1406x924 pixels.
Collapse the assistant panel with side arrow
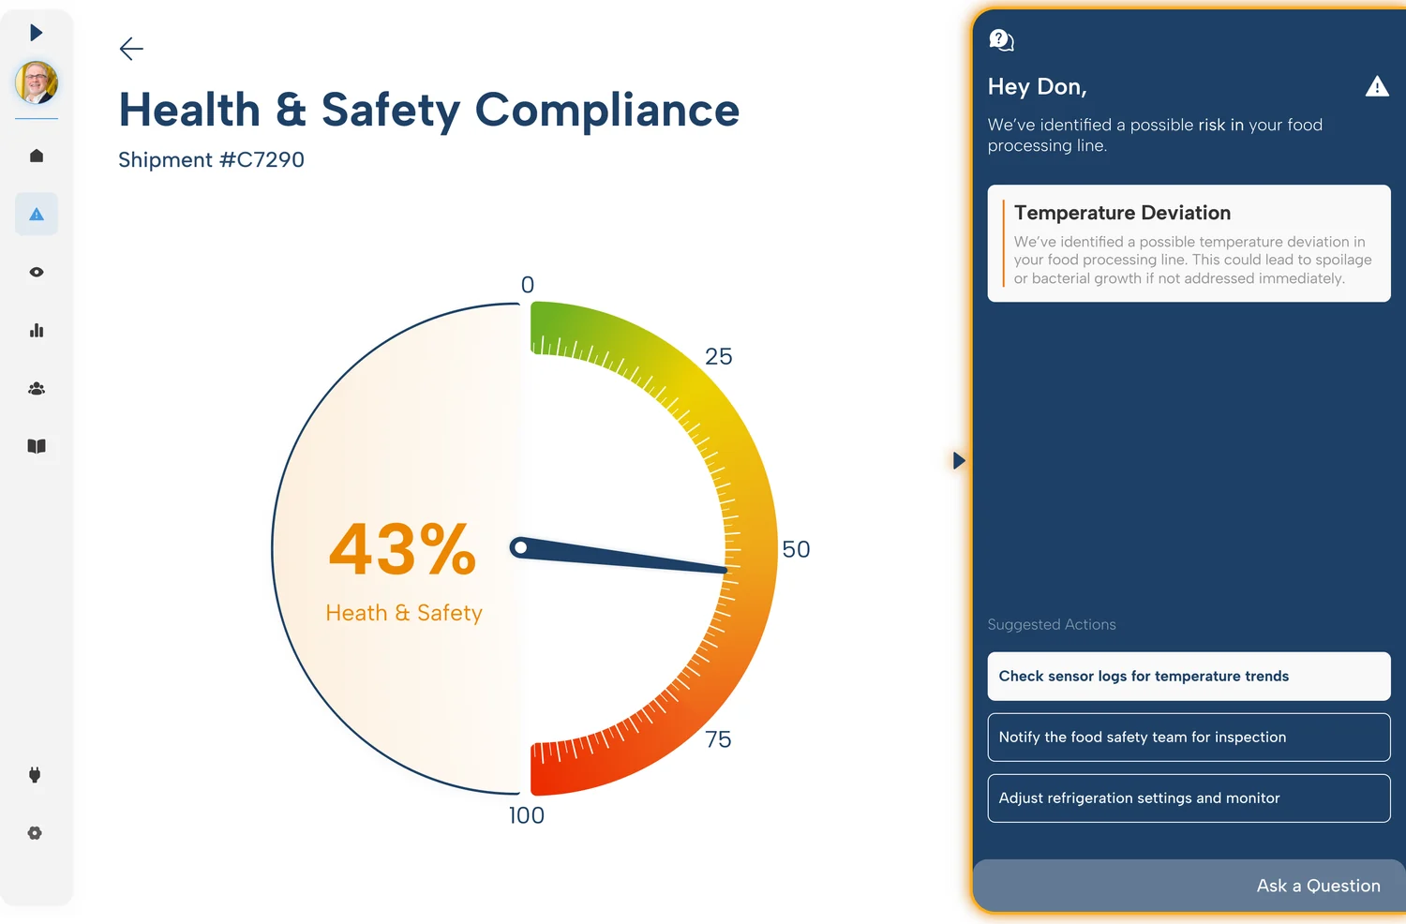958,460
